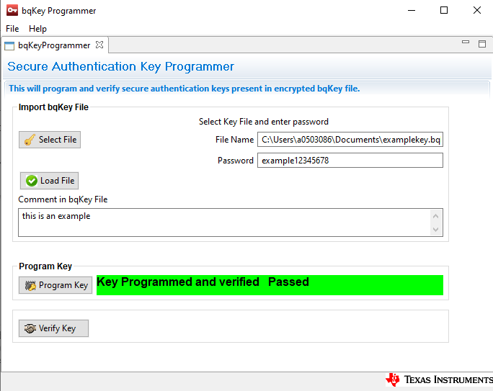Select the bqKeyProgrammer tab
The image size is (493, 391).
click(54, 45)
